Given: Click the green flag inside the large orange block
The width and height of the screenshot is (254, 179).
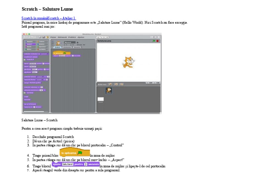Looking at the screenshot, I should (x=80, y=153).
